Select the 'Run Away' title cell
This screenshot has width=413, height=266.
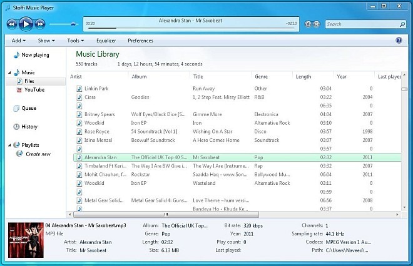[x=203, y=89]
